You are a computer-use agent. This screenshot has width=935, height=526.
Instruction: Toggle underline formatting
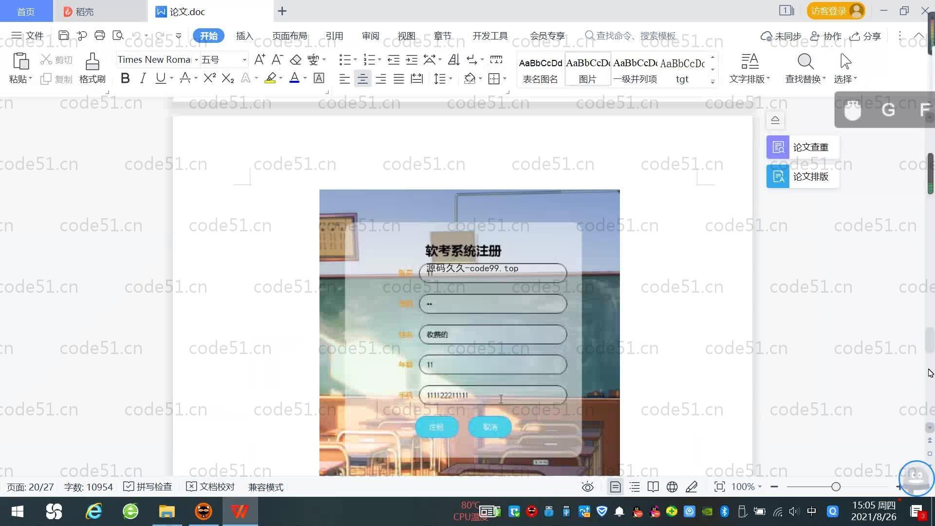point(160,78)
